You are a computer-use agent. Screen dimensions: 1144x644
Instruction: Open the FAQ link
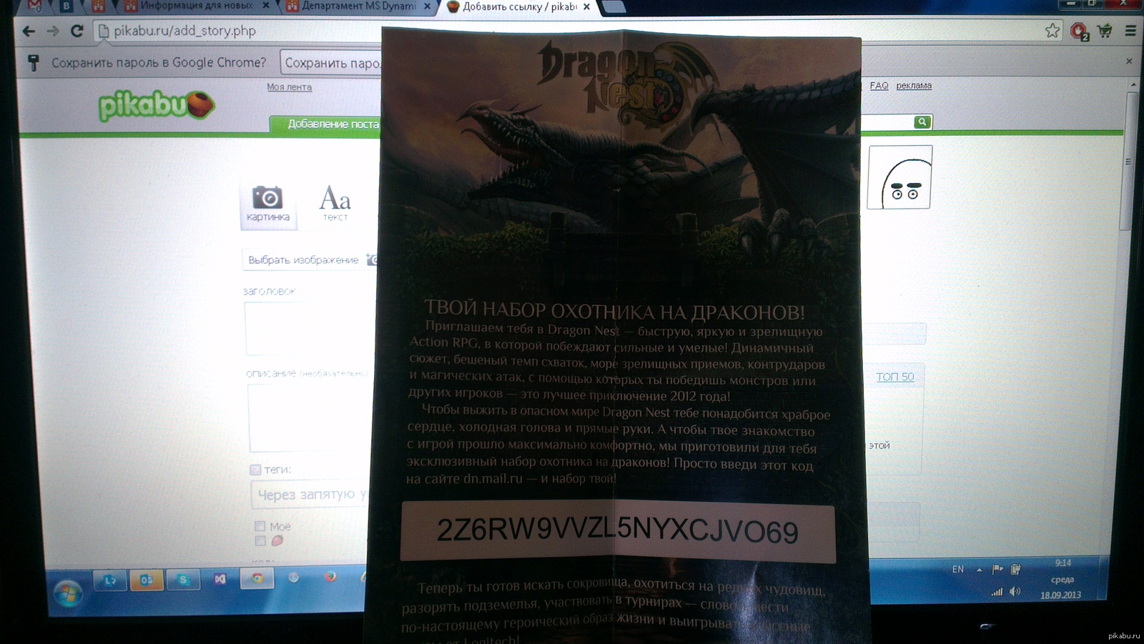coord(879,86)
